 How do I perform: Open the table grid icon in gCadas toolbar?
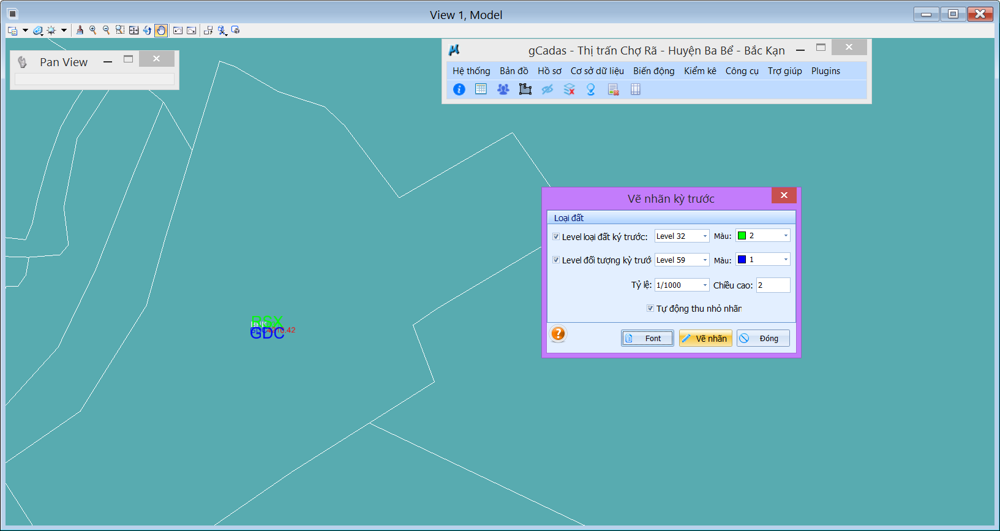pos(481,89)
